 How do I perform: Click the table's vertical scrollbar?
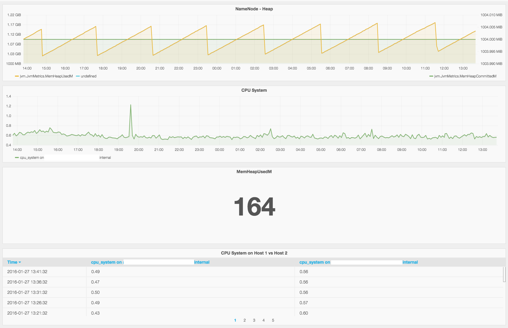coord(504,274)
